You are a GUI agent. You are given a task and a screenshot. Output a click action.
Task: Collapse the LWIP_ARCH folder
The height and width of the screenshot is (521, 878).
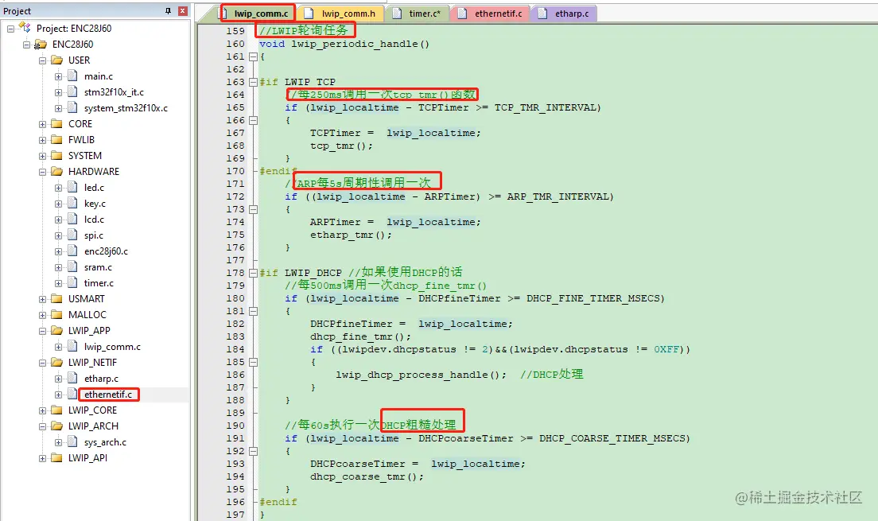click(x=43, y=426)
